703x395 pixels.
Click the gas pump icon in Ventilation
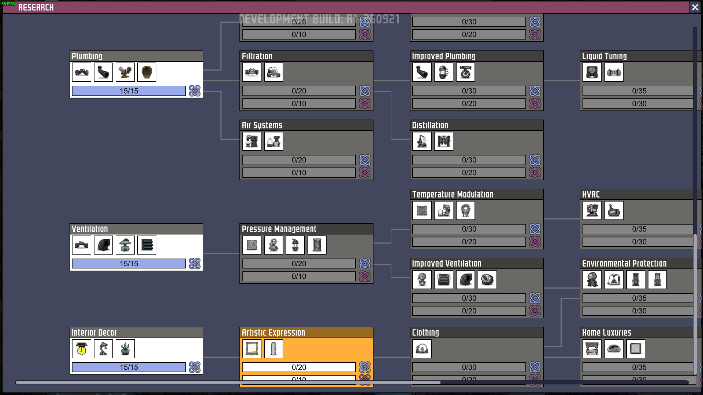coord(125,245)
